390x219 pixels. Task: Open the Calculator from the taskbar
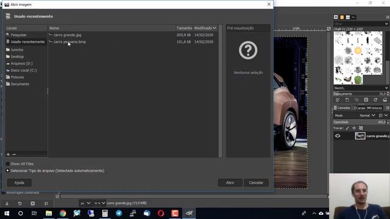point(105,214)
